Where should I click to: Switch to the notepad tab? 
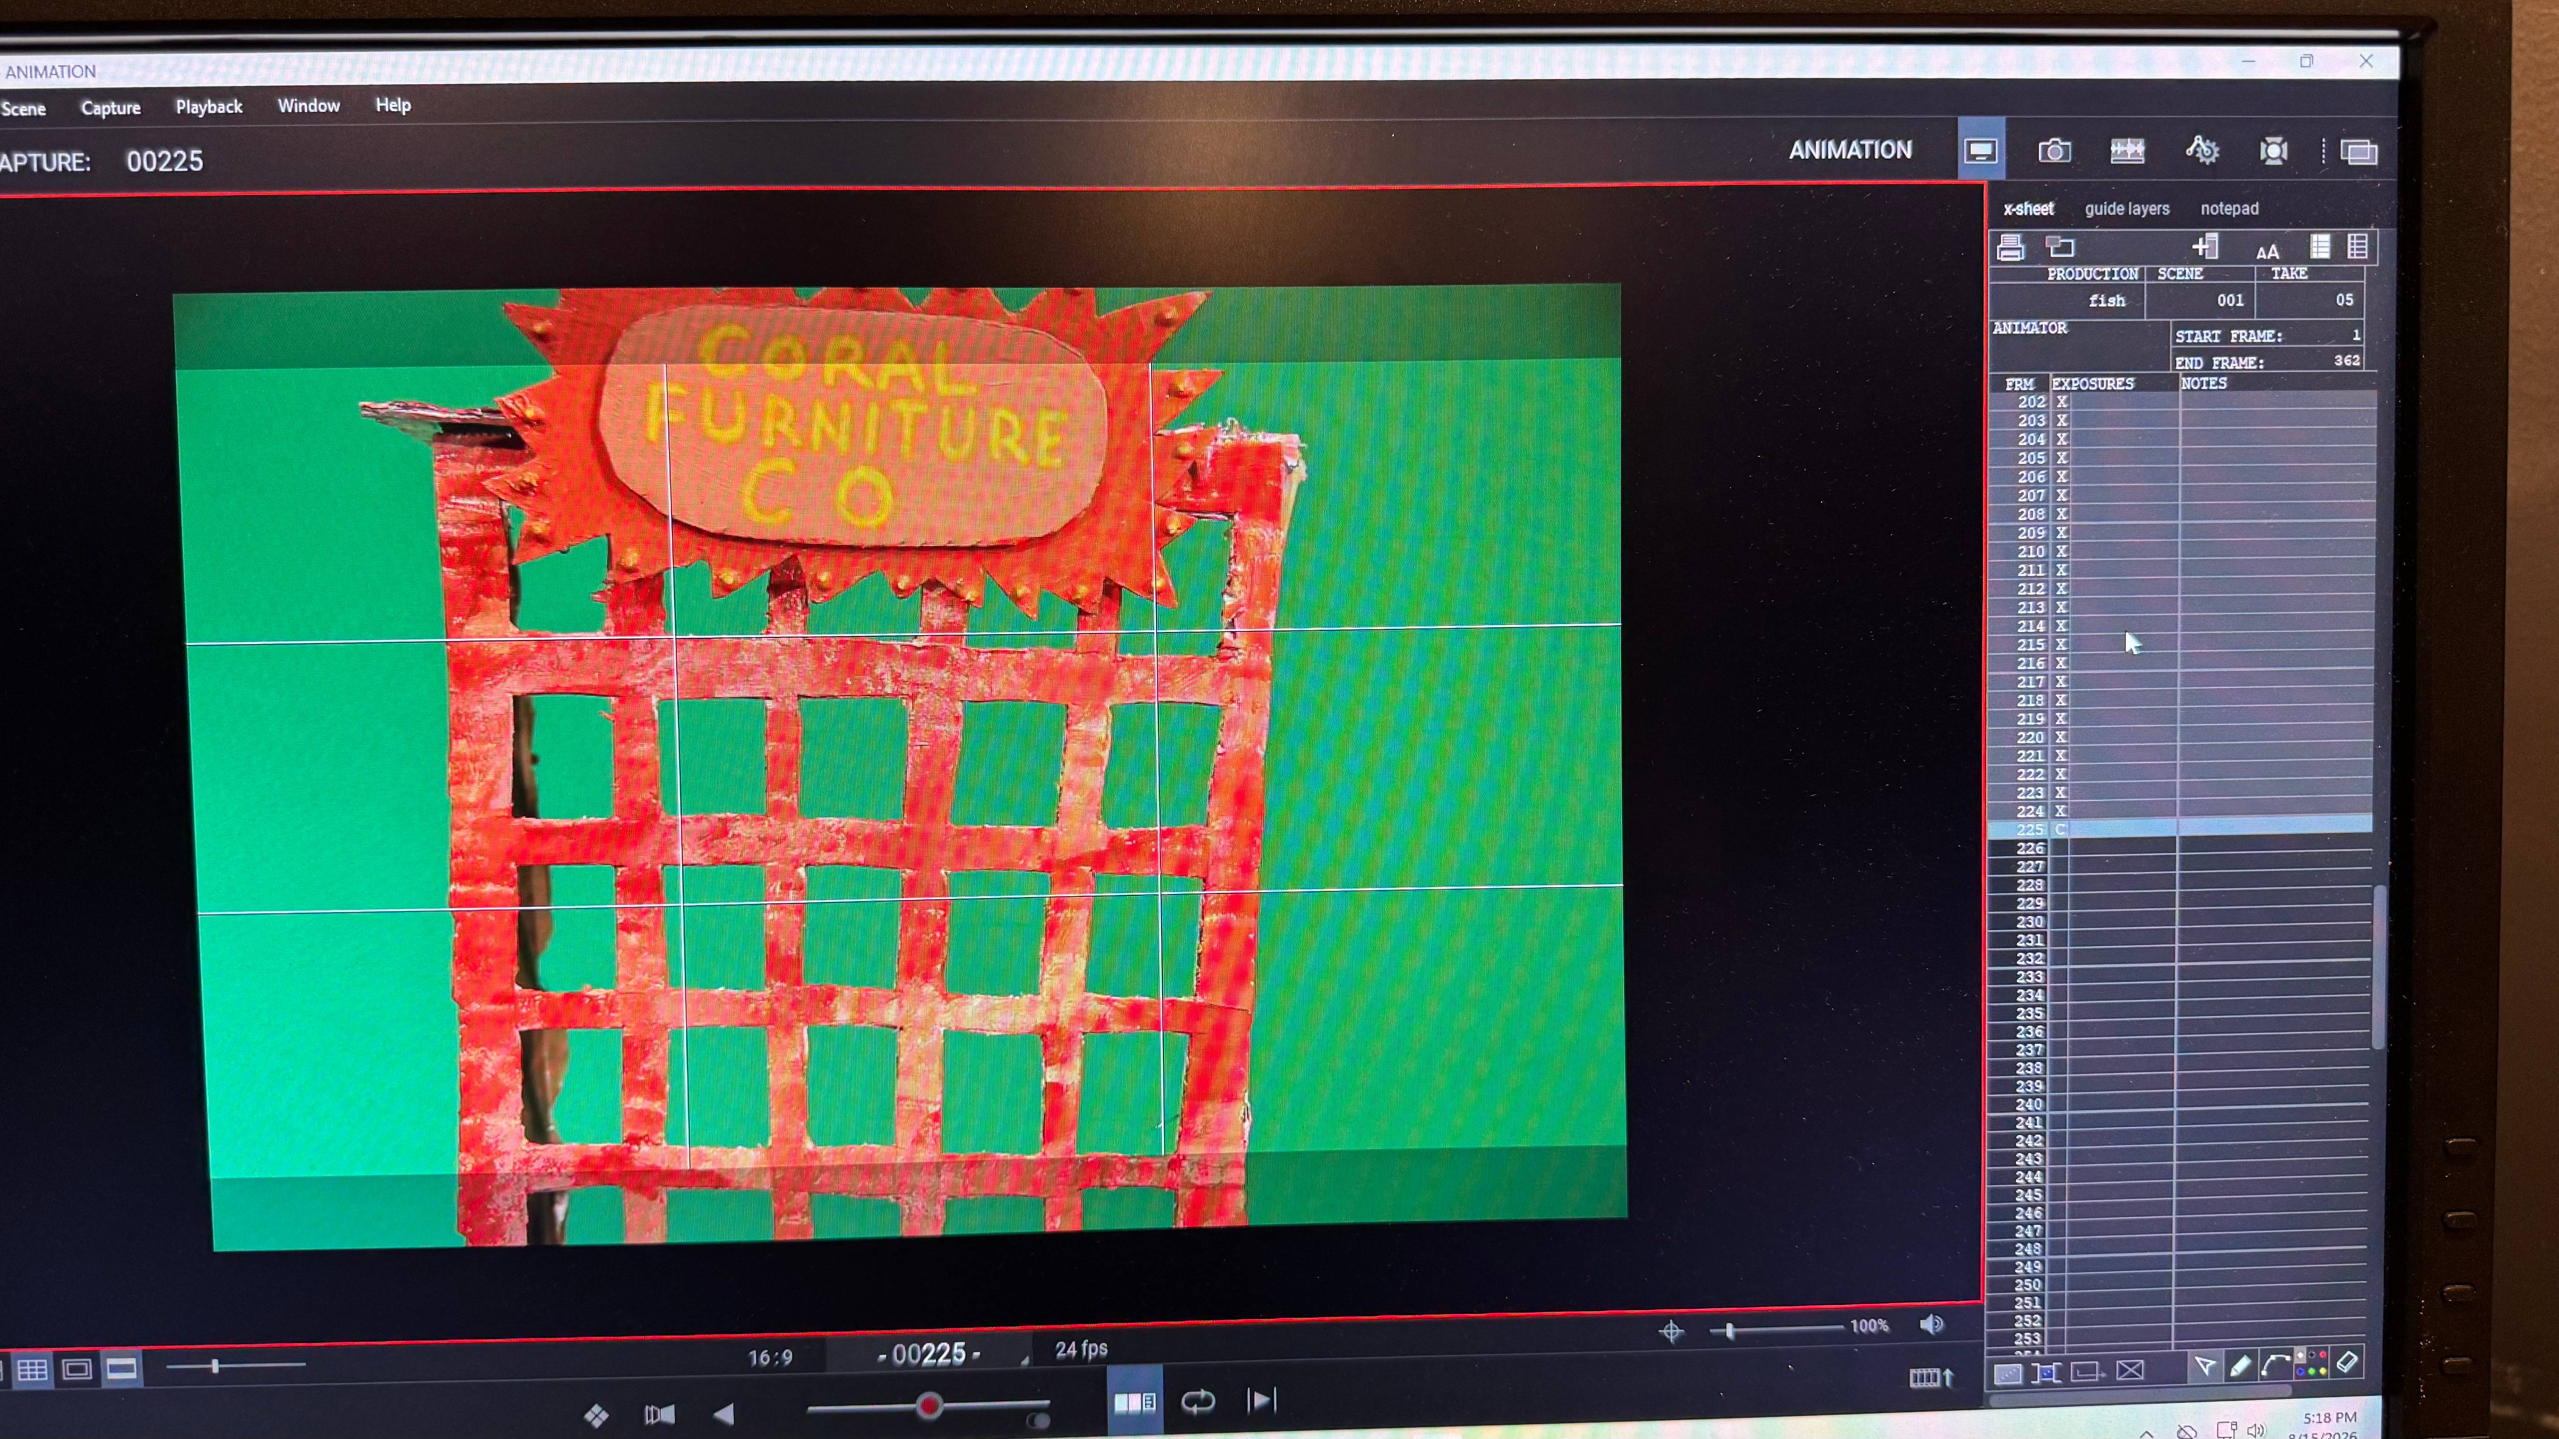click(x=2229, y=209)
